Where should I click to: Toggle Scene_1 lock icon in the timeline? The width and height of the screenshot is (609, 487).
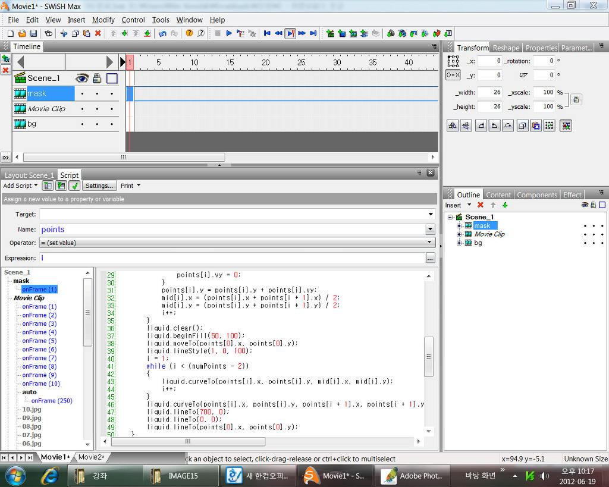coord(97,78)
